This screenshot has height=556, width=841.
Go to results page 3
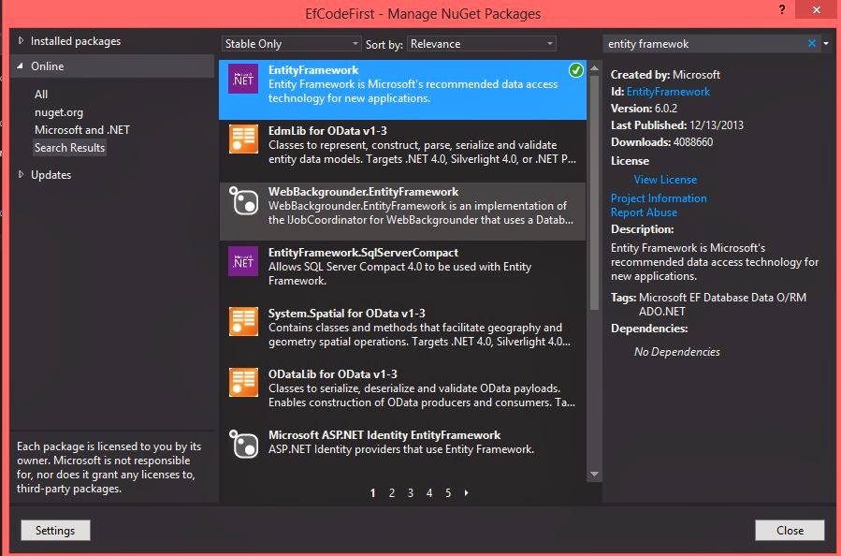pyautogui.click(x=411, y=492)
